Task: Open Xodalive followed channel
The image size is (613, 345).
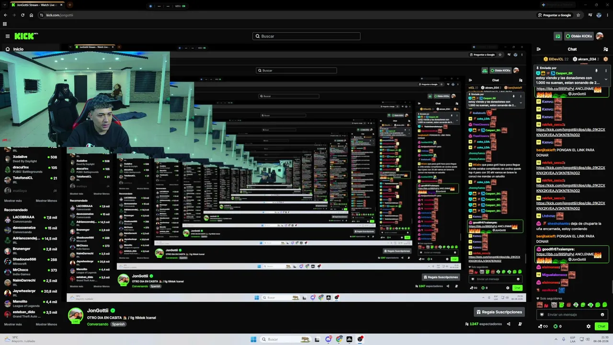Action: pos(31,159)
